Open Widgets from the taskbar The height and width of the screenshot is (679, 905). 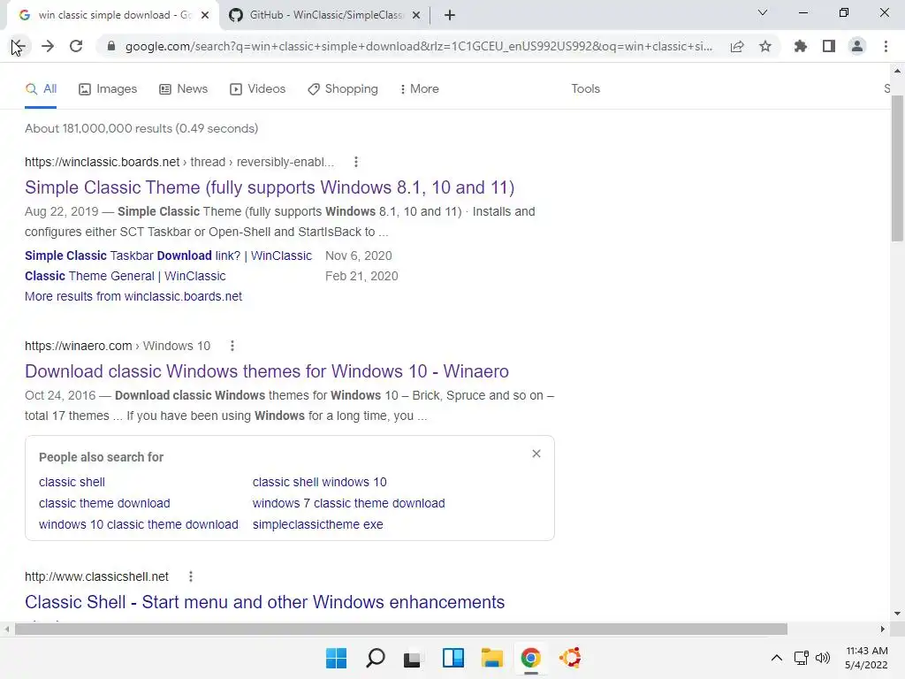453,658
